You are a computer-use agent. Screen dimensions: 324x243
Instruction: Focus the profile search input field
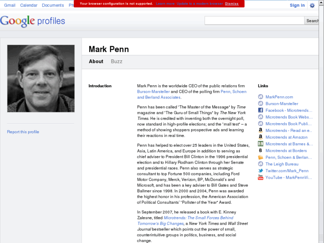point(254,21)
